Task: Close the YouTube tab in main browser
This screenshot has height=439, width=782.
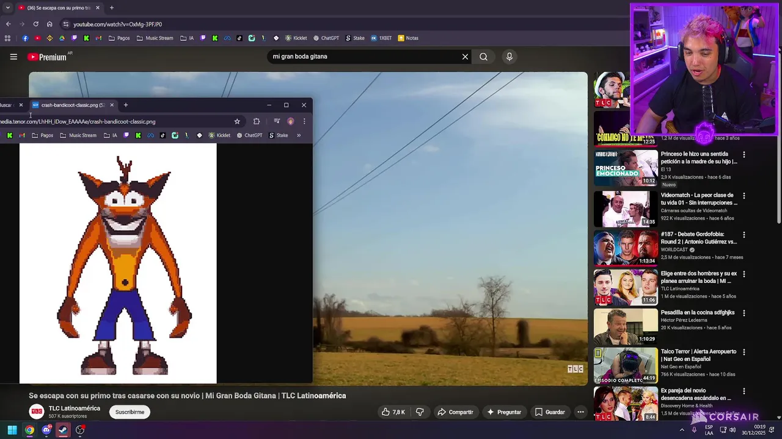Action: (x=97, y=8)
